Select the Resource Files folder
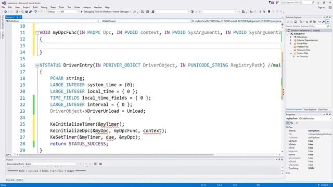The image size is (333, 187). 303,50
